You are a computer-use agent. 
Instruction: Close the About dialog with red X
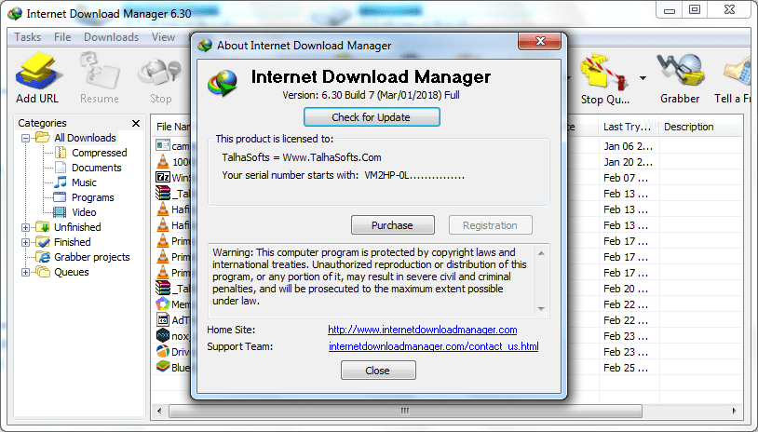click(x=539, y=42)
